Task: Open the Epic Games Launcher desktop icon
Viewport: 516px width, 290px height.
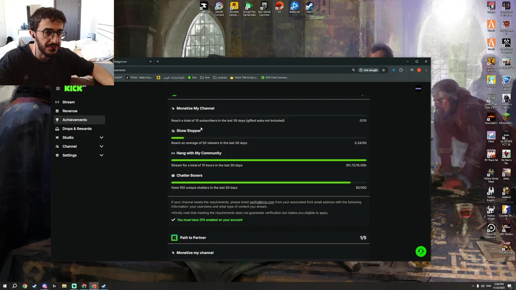Action: (x=264, y=9)
